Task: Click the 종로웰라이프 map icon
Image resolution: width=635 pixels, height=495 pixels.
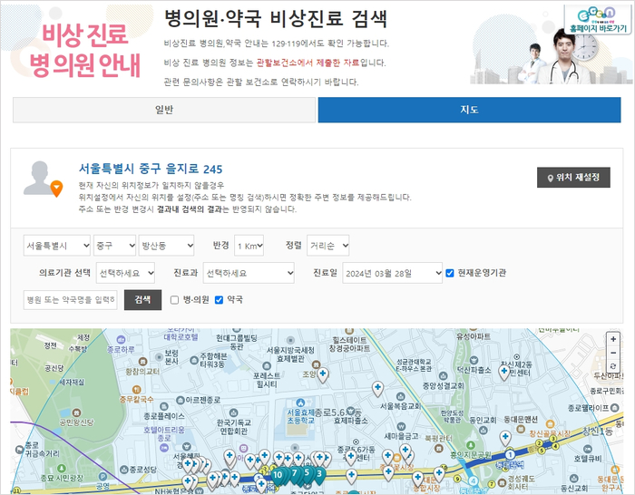Action: click(614, 408)
